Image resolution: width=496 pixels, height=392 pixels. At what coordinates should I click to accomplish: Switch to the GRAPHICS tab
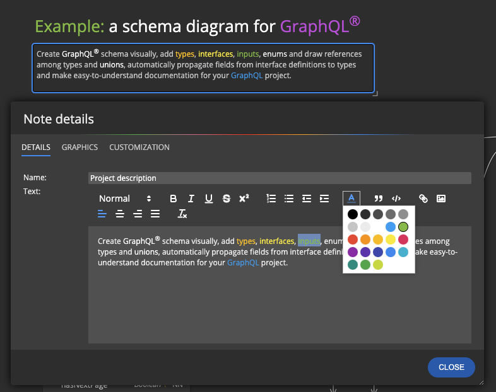point(80,147)
